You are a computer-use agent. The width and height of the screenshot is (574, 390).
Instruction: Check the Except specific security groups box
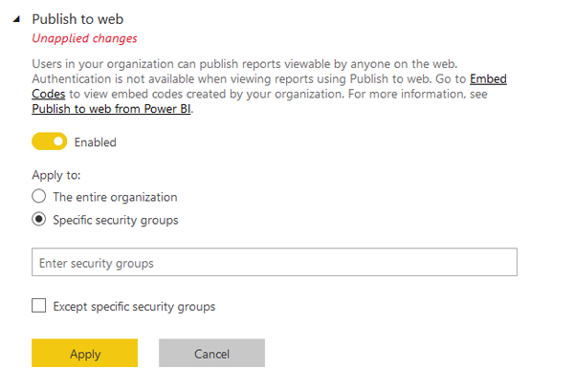[39, 306]
